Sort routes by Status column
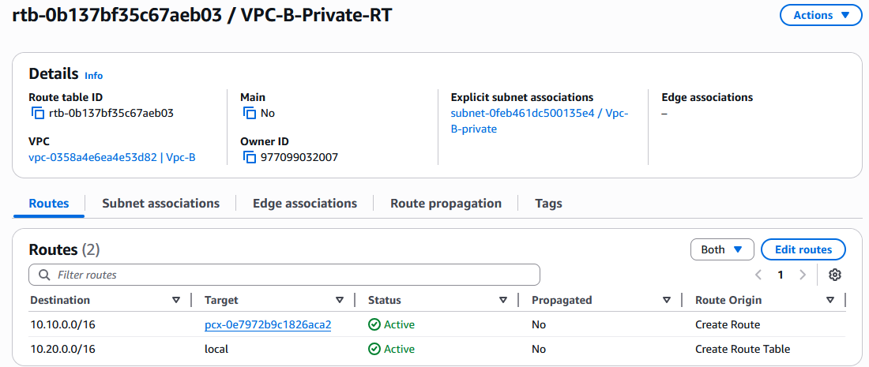The width and height of the screenshot is (869, 367). [x=503, y=300]
